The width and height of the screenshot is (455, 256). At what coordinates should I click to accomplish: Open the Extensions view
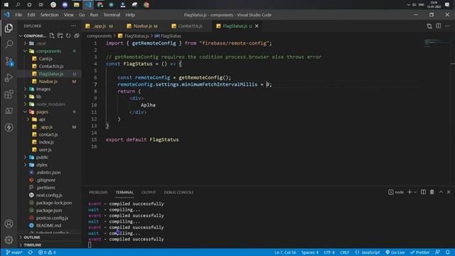click(x=9, y=95)
